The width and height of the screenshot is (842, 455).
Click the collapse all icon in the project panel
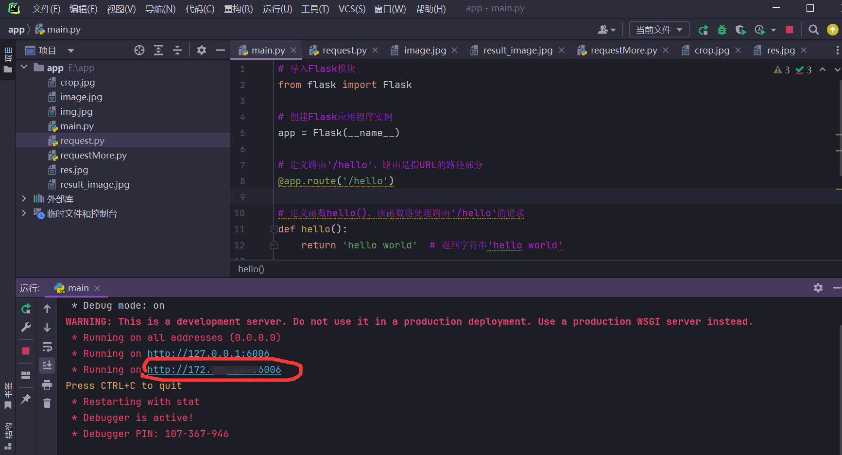pos(177,51)
